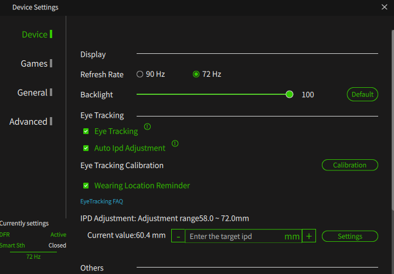Reset backlight with Default button

click(x=362, y=94)
